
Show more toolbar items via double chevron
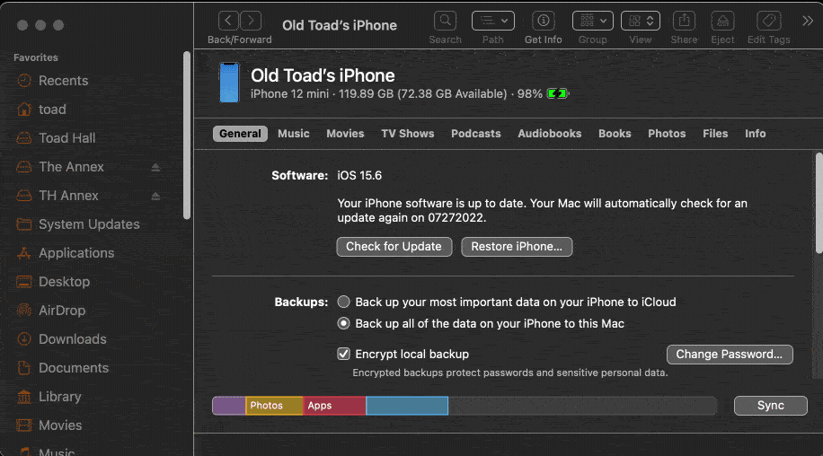pyautogui.click(x=807, y=21)
